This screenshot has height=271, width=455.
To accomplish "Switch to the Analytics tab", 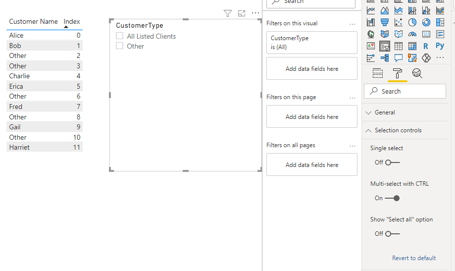I will point(417,73).
